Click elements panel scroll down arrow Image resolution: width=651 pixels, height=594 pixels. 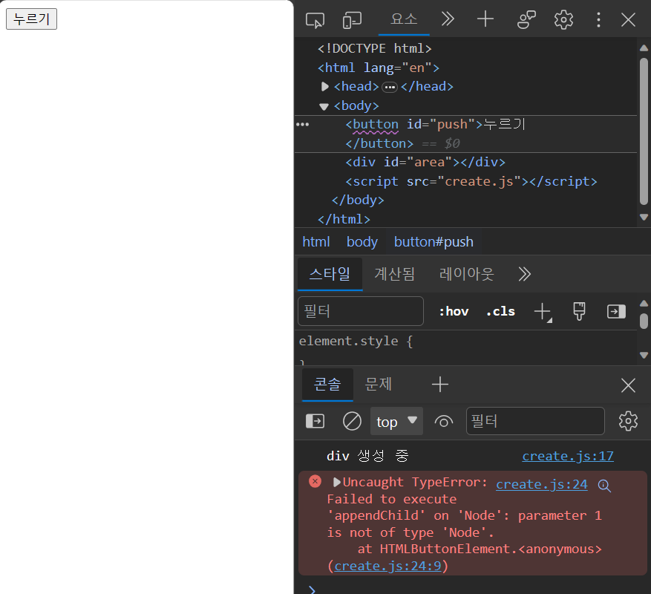[644, 217]
